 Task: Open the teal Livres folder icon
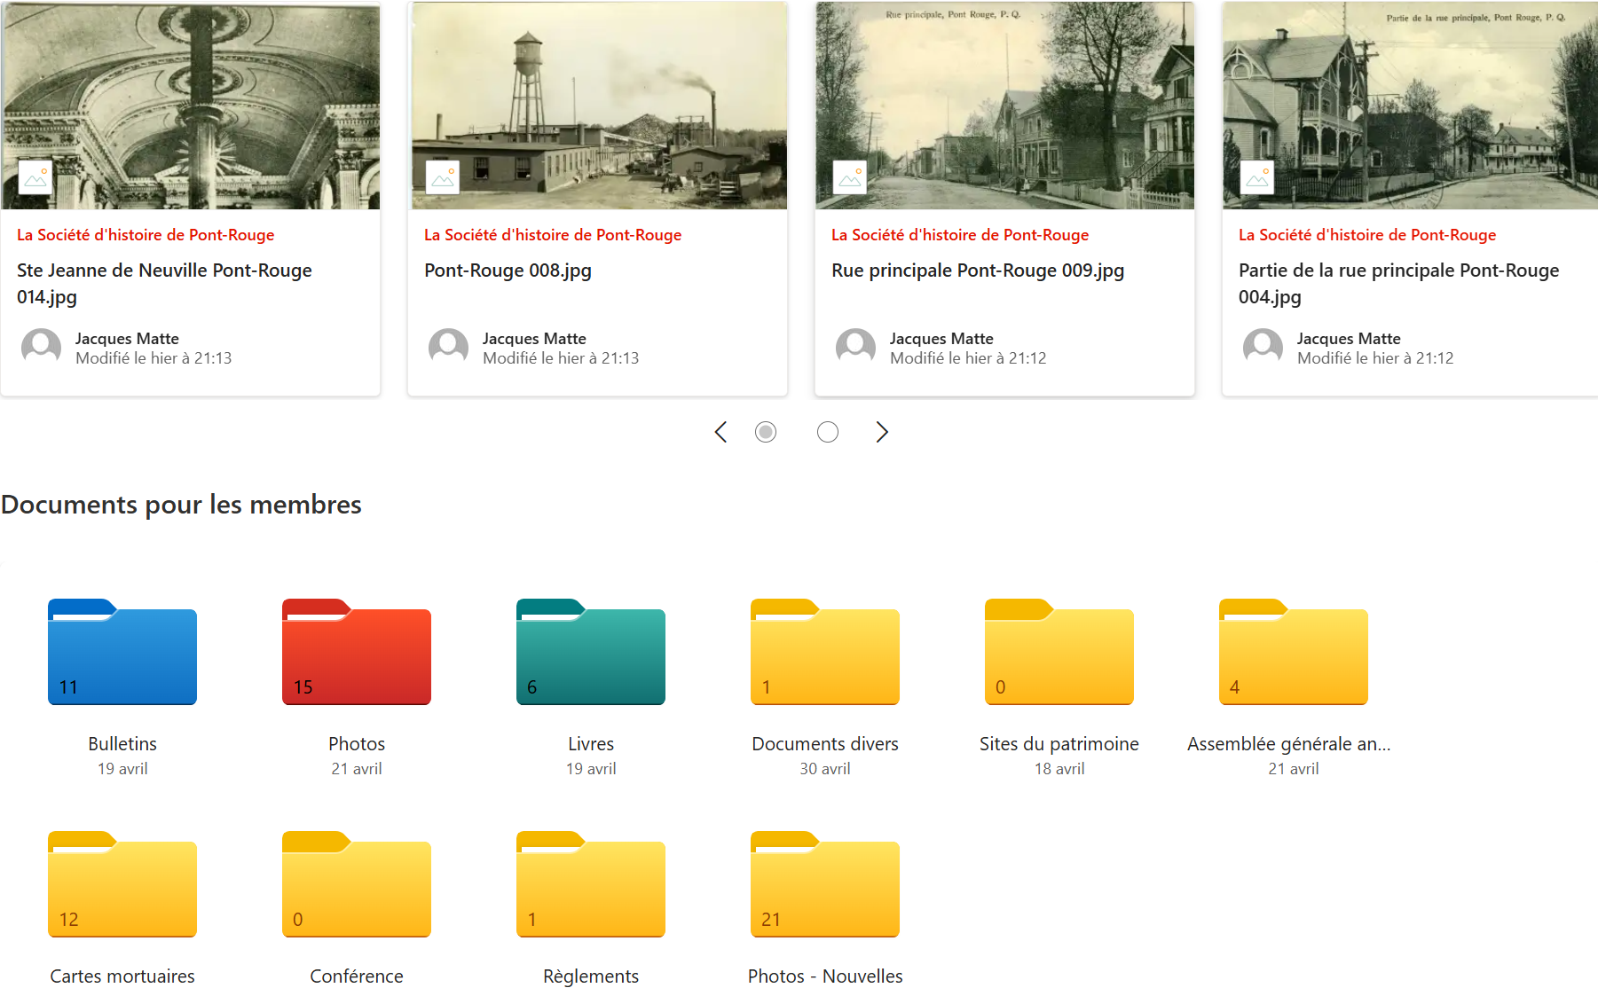(591, 653)
